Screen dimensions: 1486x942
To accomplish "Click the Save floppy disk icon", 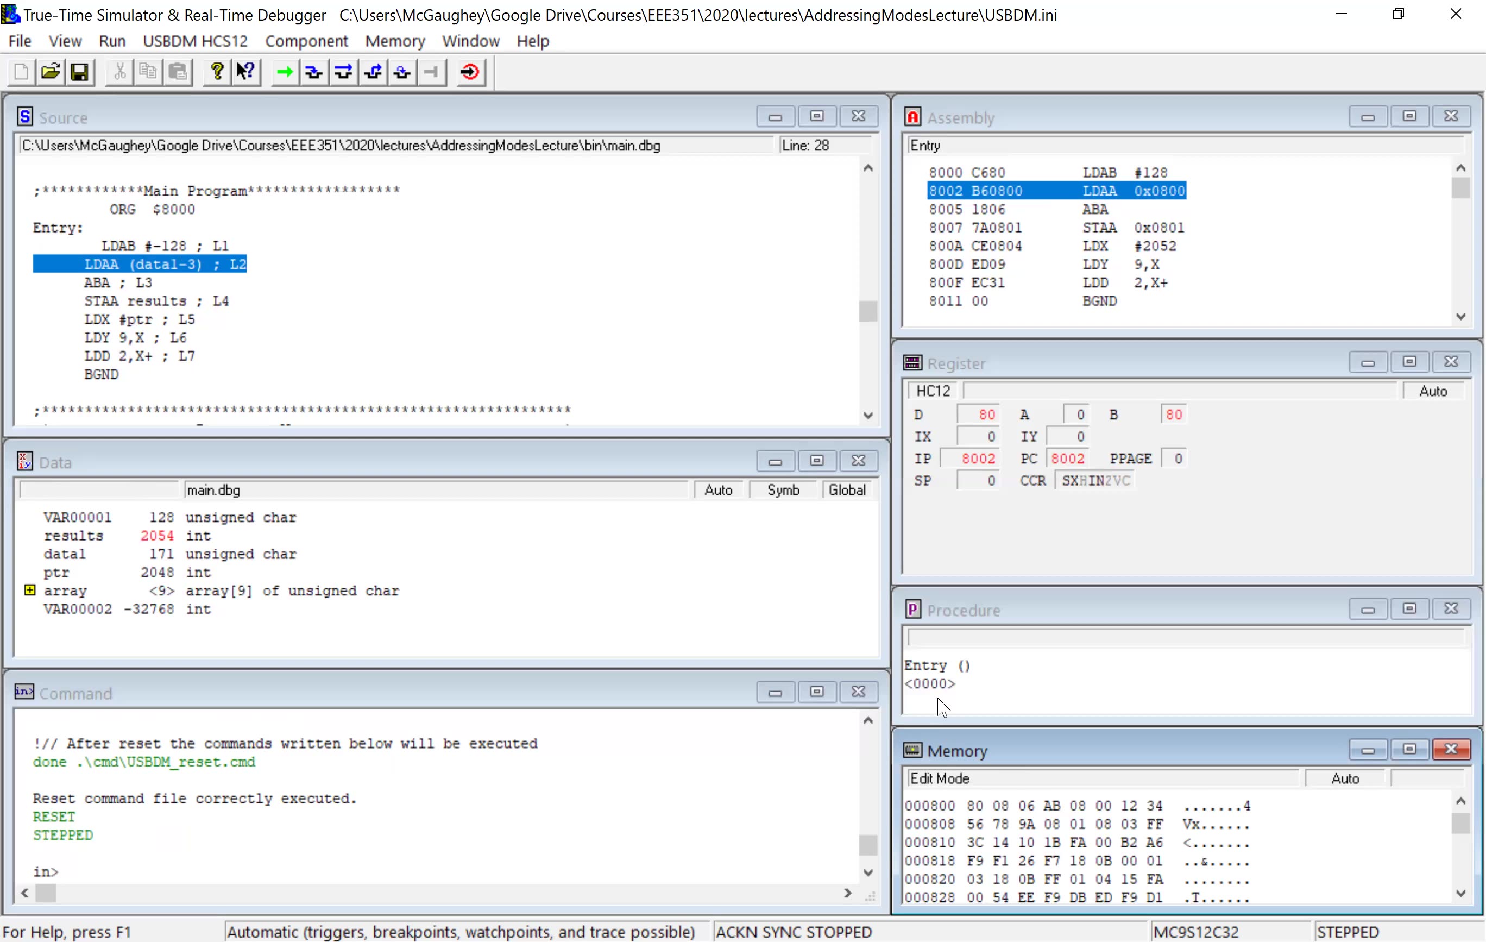I will click(80, 72).
